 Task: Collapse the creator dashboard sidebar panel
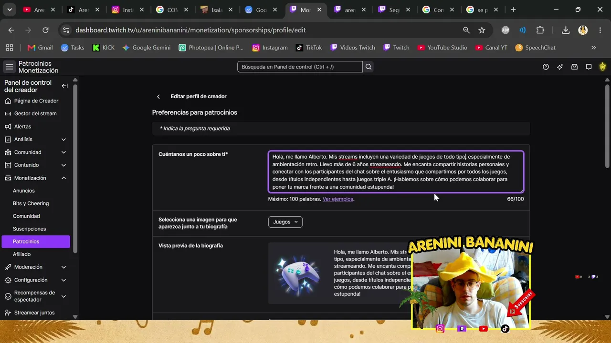pos(64,86)
